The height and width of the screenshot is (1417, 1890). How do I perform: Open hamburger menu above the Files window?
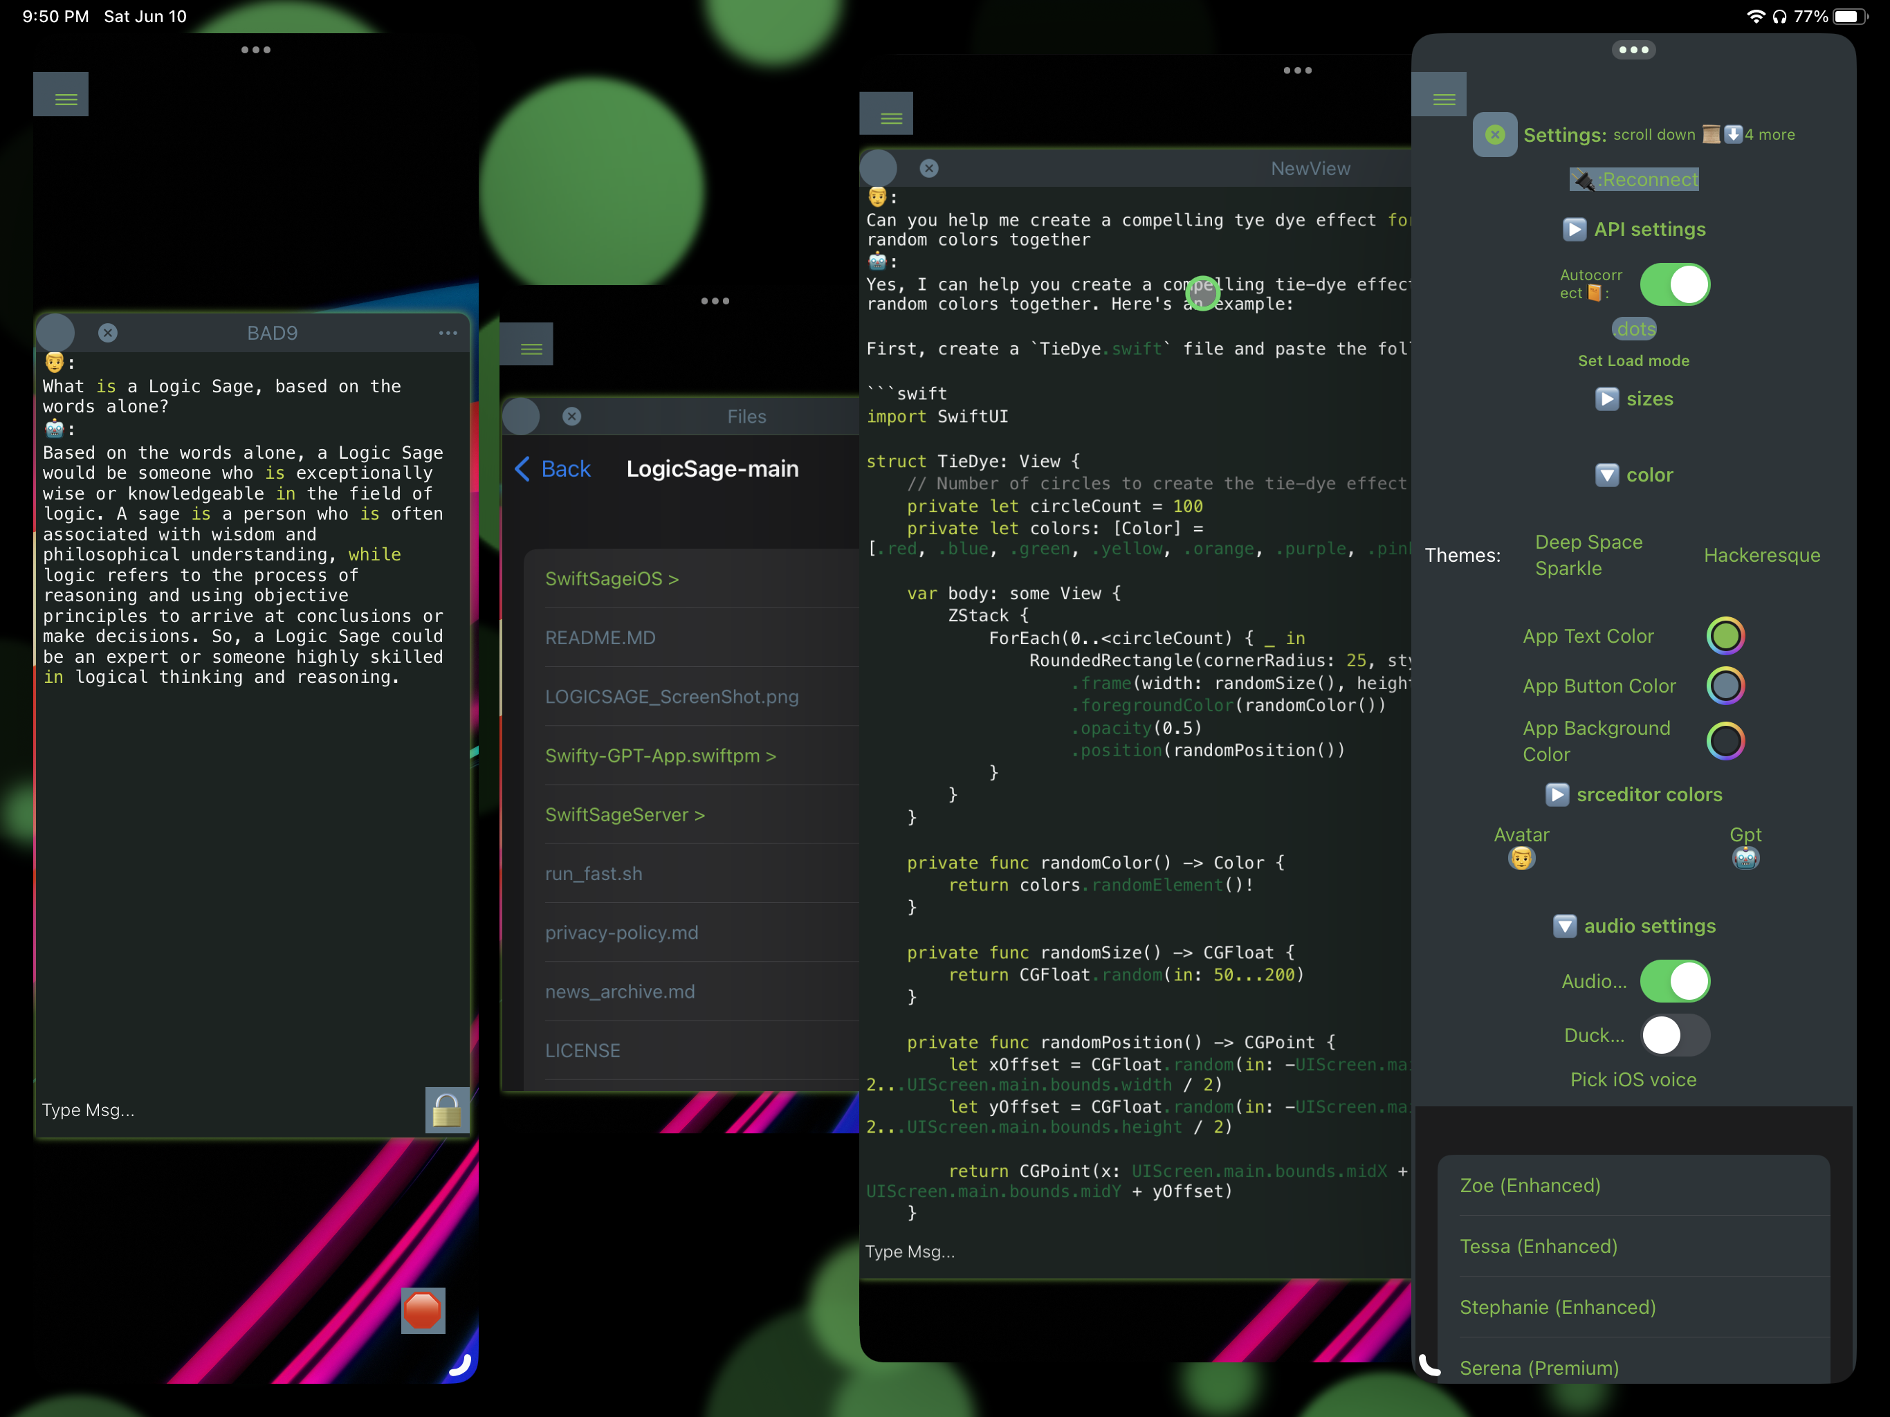point(526,345)
